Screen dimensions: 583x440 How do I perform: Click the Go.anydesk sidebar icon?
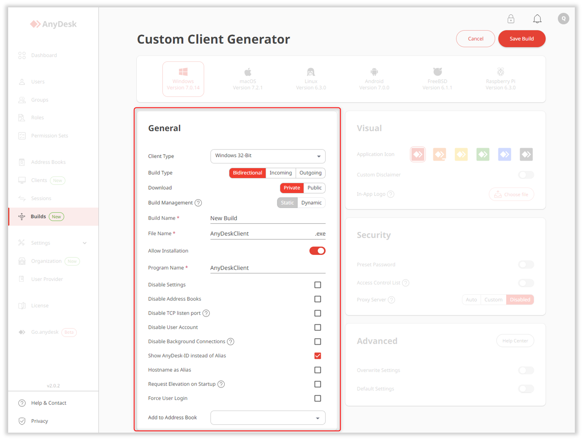22,332
